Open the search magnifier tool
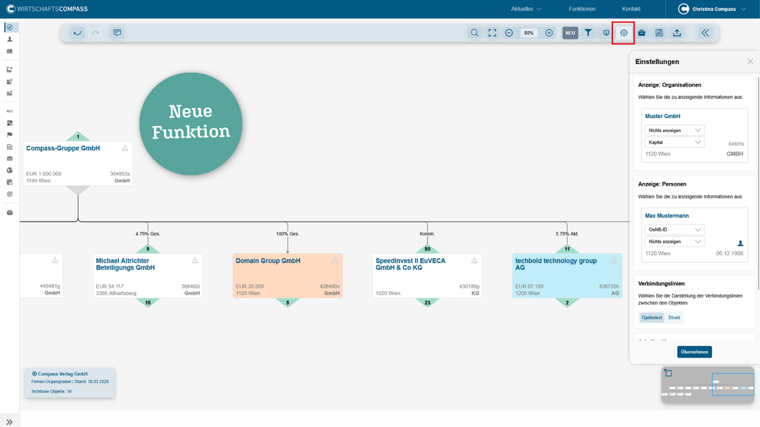 point(475,33)
